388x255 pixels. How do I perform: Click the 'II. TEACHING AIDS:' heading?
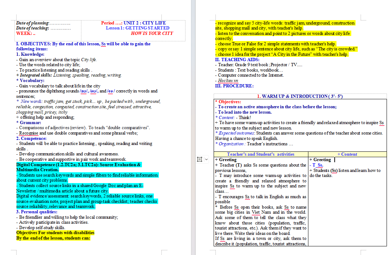pyautogui.click(x=237, y=60)
